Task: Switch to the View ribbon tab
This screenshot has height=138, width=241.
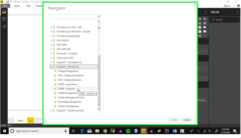Action: click(x=28, y=6)
